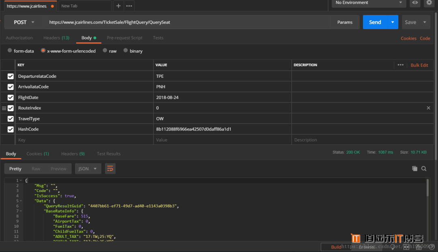
Task: Click the drag handle on RouteIndex row
Action: point(4,108)
